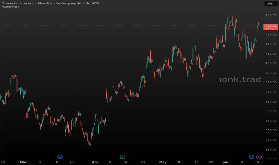Click the 400.00 price axis label
This screenshot has width=279, height=165.
pos(271,63)
